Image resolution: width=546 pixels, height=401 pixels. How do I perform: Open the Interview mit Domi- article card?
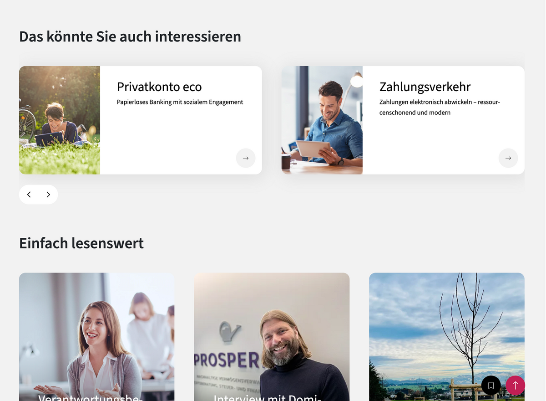(272, 337)
